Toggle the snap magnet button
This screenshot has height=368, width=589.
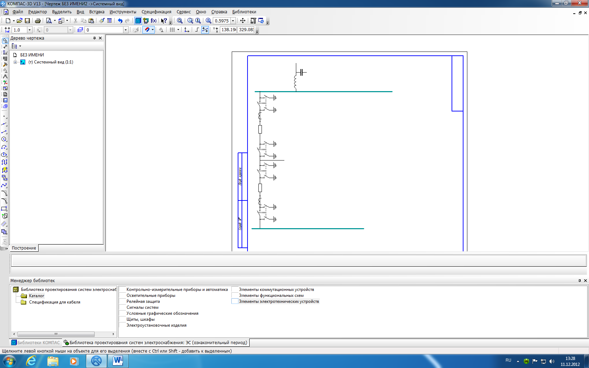pos(147,30)
